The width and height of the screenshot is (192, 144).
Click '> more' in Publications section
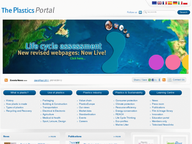click(x=117, y=136)
